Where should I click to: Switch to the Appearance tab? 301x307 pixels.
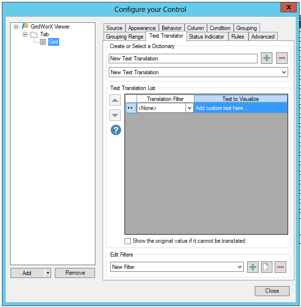click(x=142, y=28)
